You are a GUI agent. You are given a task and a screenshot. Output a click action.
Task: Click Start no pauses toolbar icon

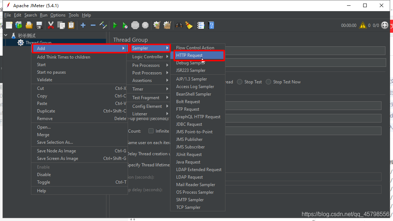(125, 25)
